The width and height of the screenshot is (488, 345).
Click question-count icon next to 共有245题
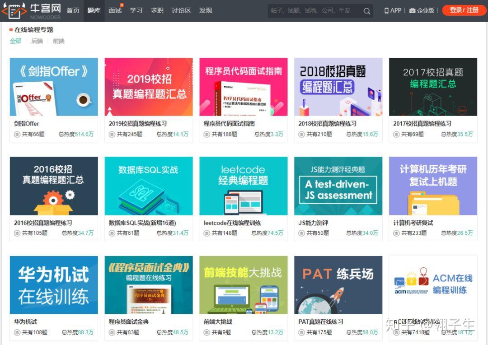coord(112,135)
